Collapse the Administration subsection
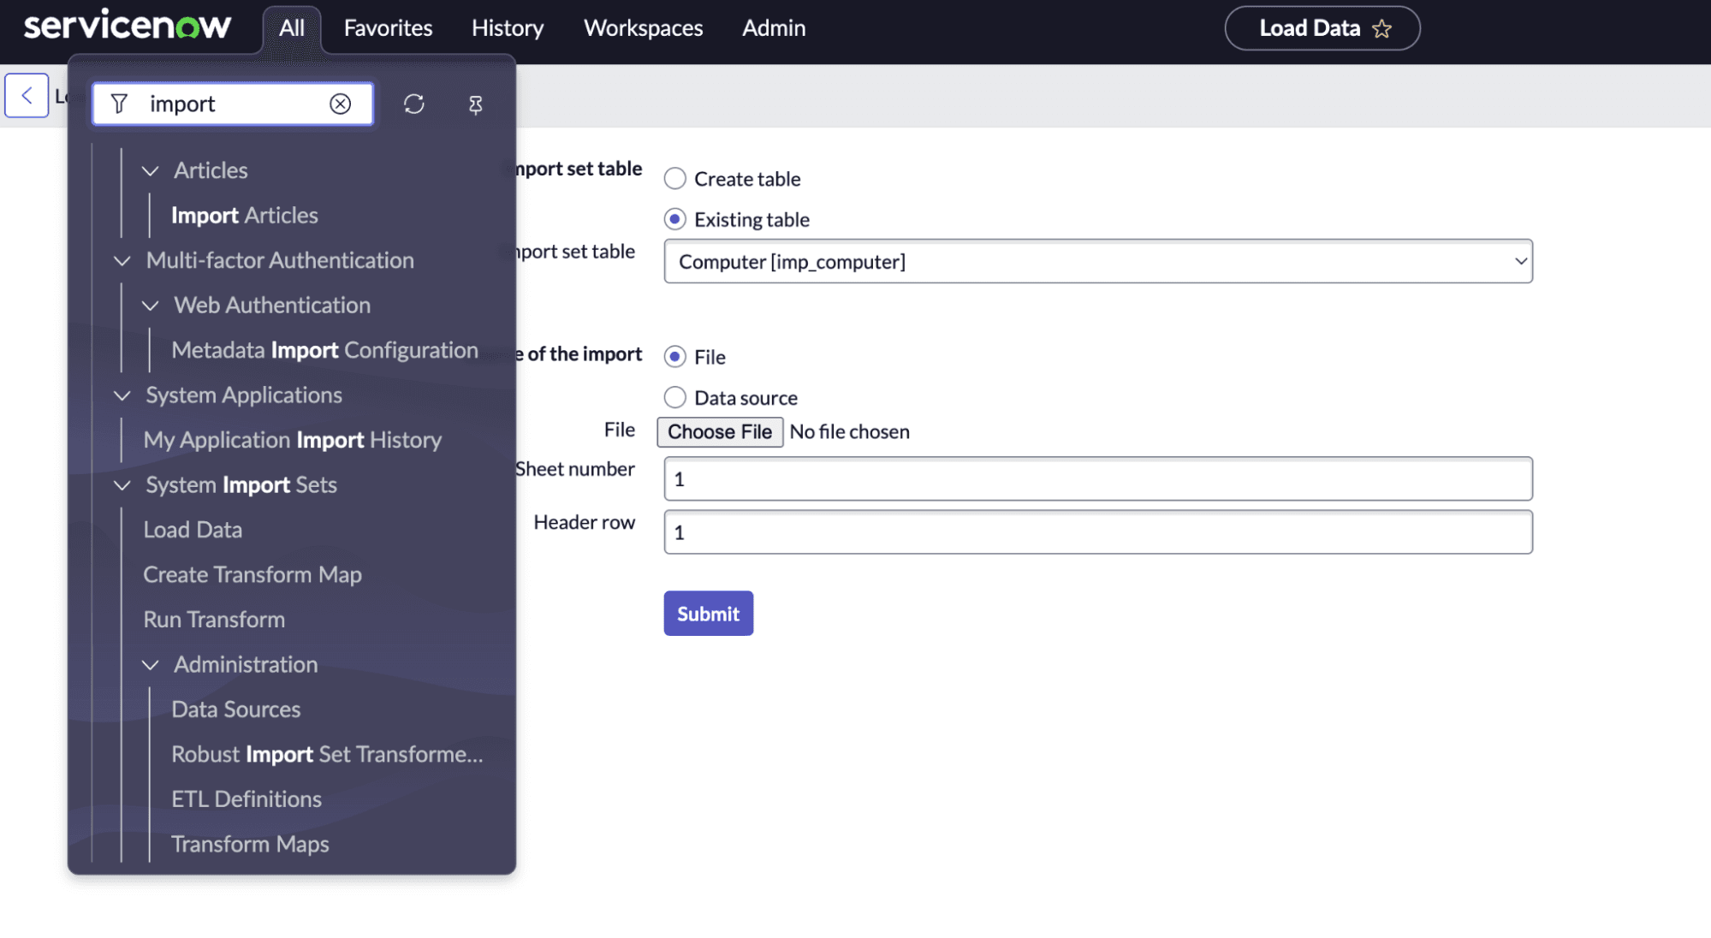This screenshot has width=1711, height=938. tap(151, 665)
